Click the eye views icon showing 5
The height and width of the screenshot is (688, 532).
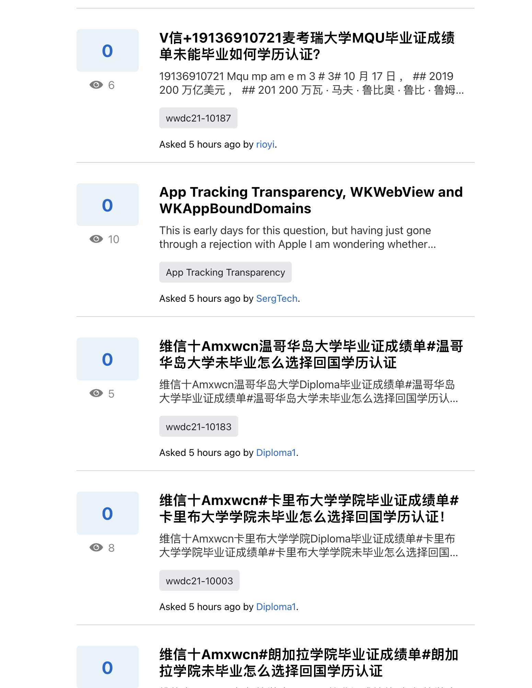pos(96,393)
